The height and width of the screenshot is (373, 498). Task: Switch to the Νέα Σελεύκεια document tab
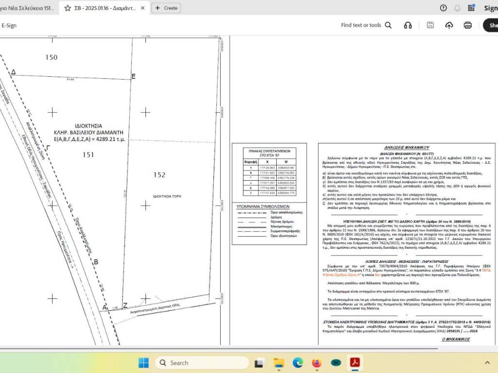pos(27,8)
